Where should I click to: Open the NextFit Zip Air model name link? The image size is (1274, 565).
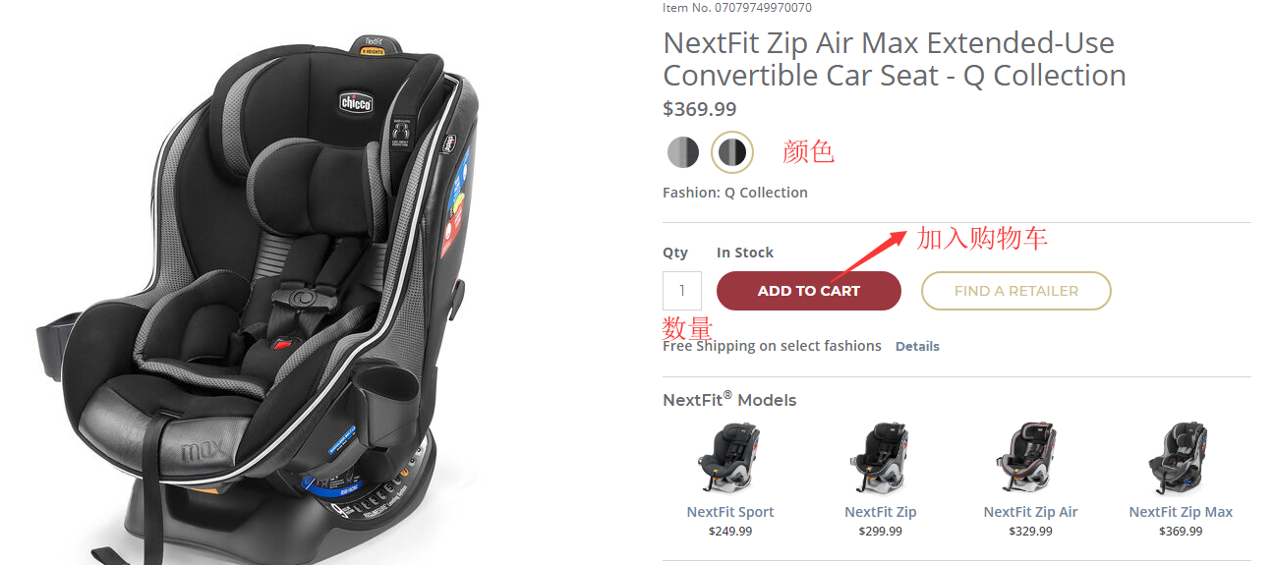click(1030, 512)
